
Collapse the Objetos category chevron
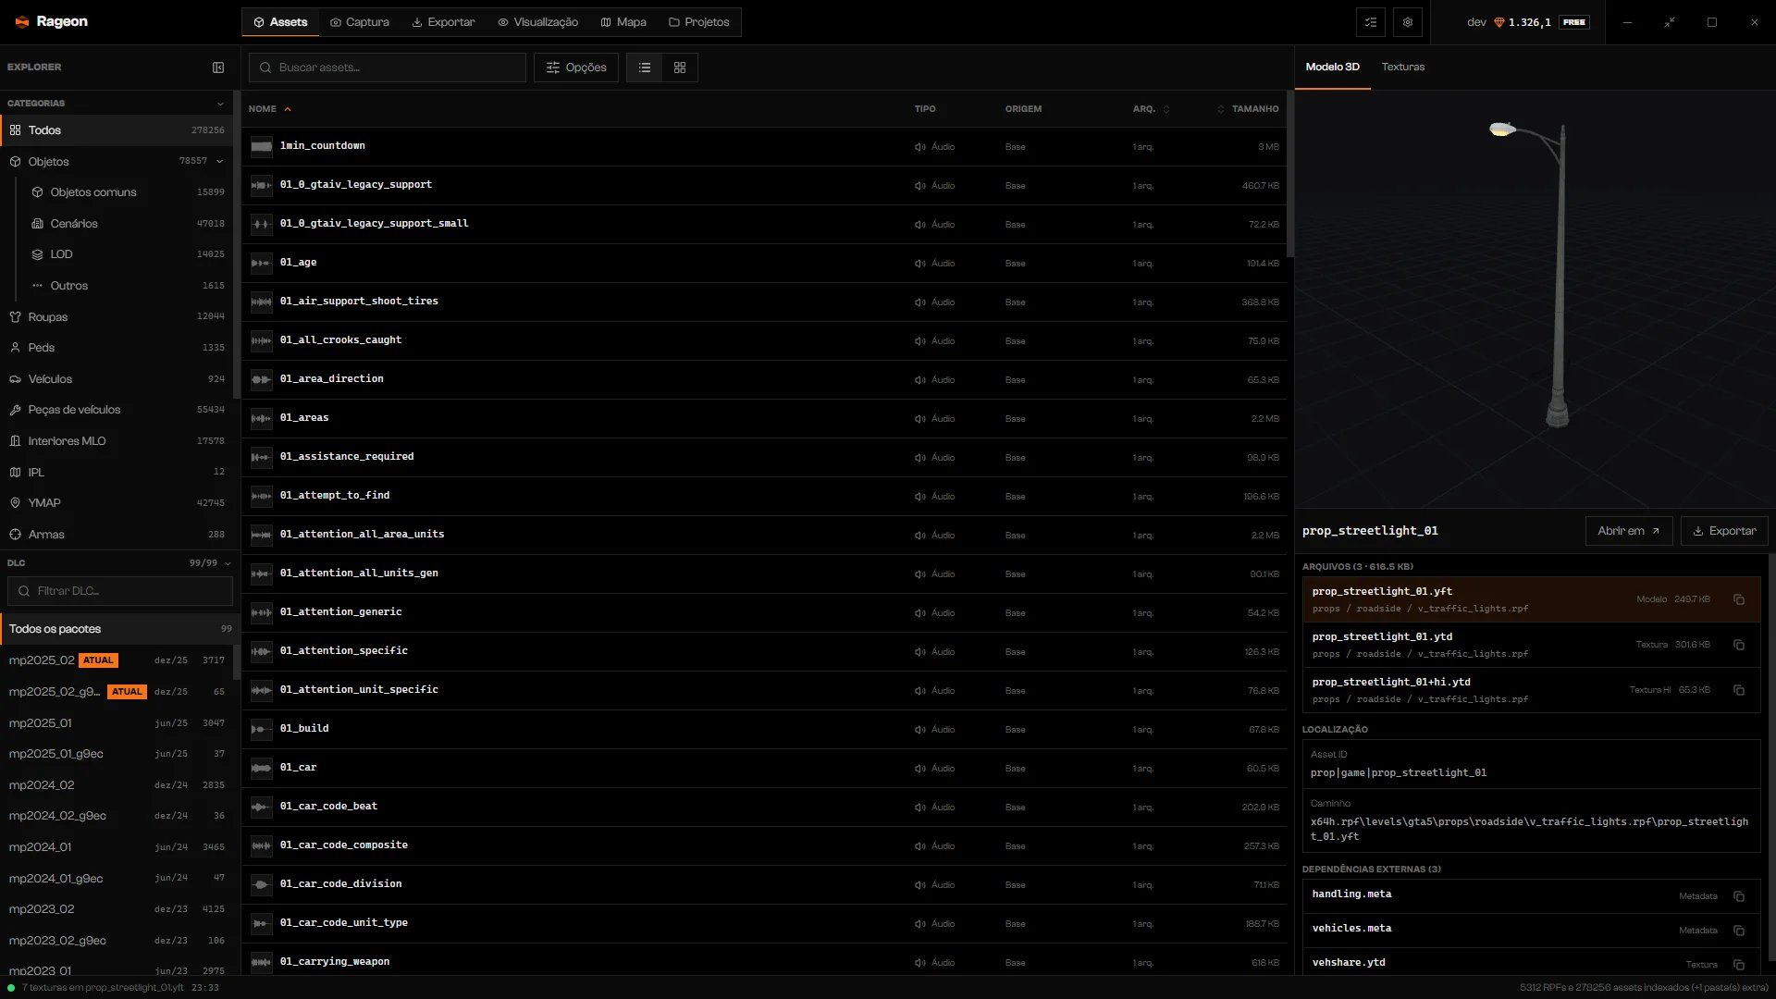220,162
